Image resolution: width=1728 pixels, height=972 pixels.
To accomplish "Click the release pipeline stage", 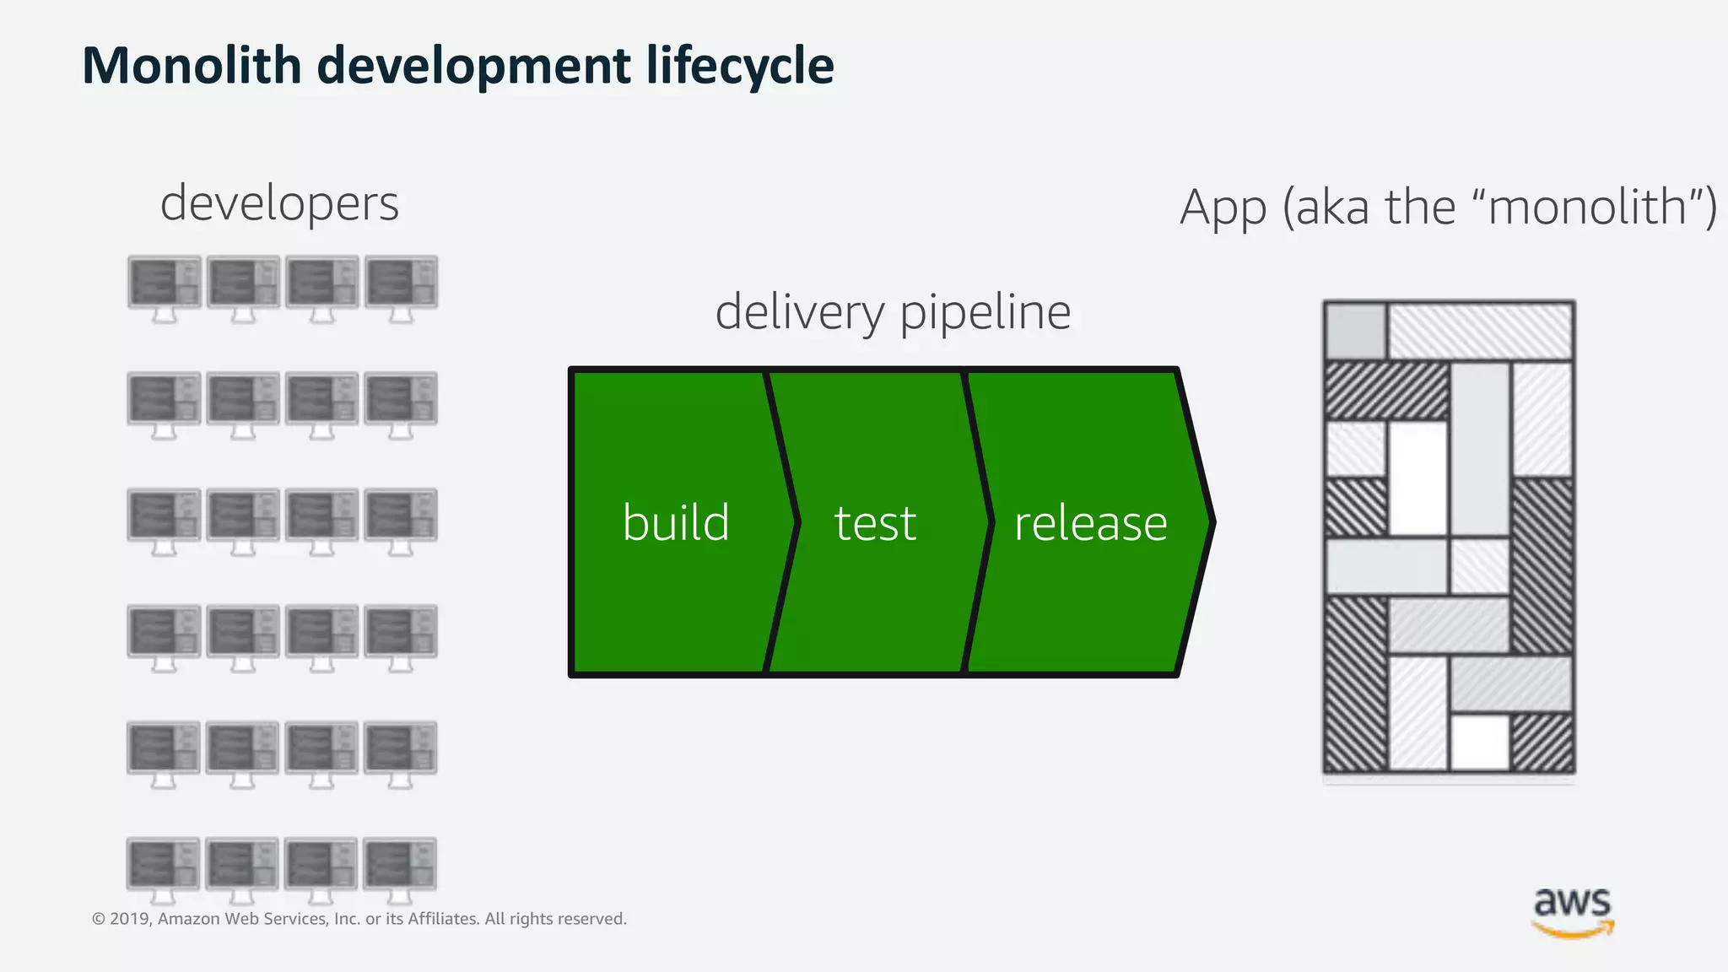I will tap(1090, 522).
